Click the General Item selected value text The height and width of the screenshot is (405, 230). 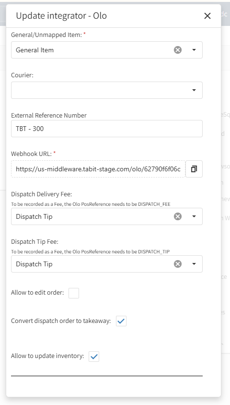click(35, 50)
